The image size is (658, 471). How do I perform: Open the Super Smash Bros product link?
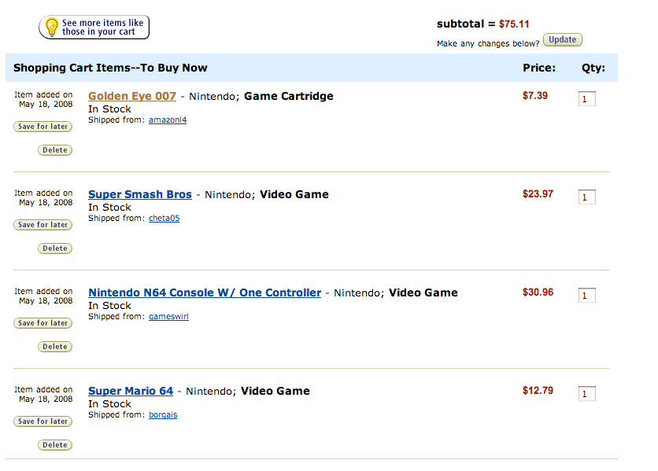(140, 194)
